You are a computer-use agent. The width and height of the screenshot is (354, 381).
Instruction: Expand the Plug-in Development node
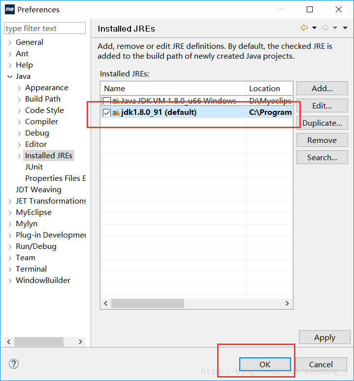10,236
